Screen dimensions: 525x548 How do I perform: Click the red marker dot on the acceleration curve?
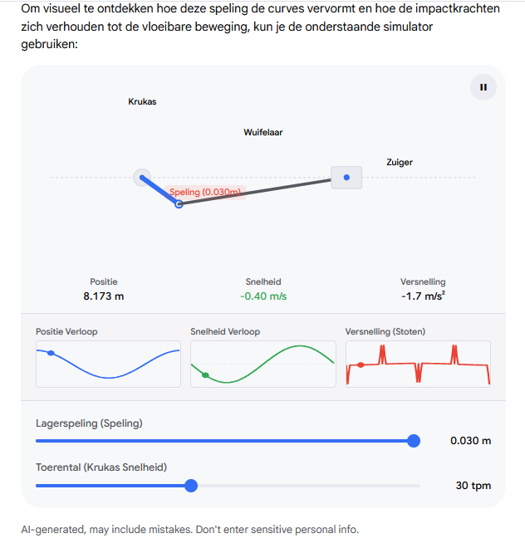pos(361,365)
